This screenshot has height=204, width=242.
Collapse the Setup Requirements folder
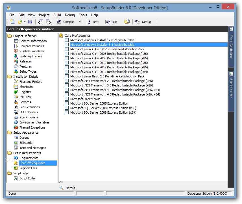click(10, 153)
